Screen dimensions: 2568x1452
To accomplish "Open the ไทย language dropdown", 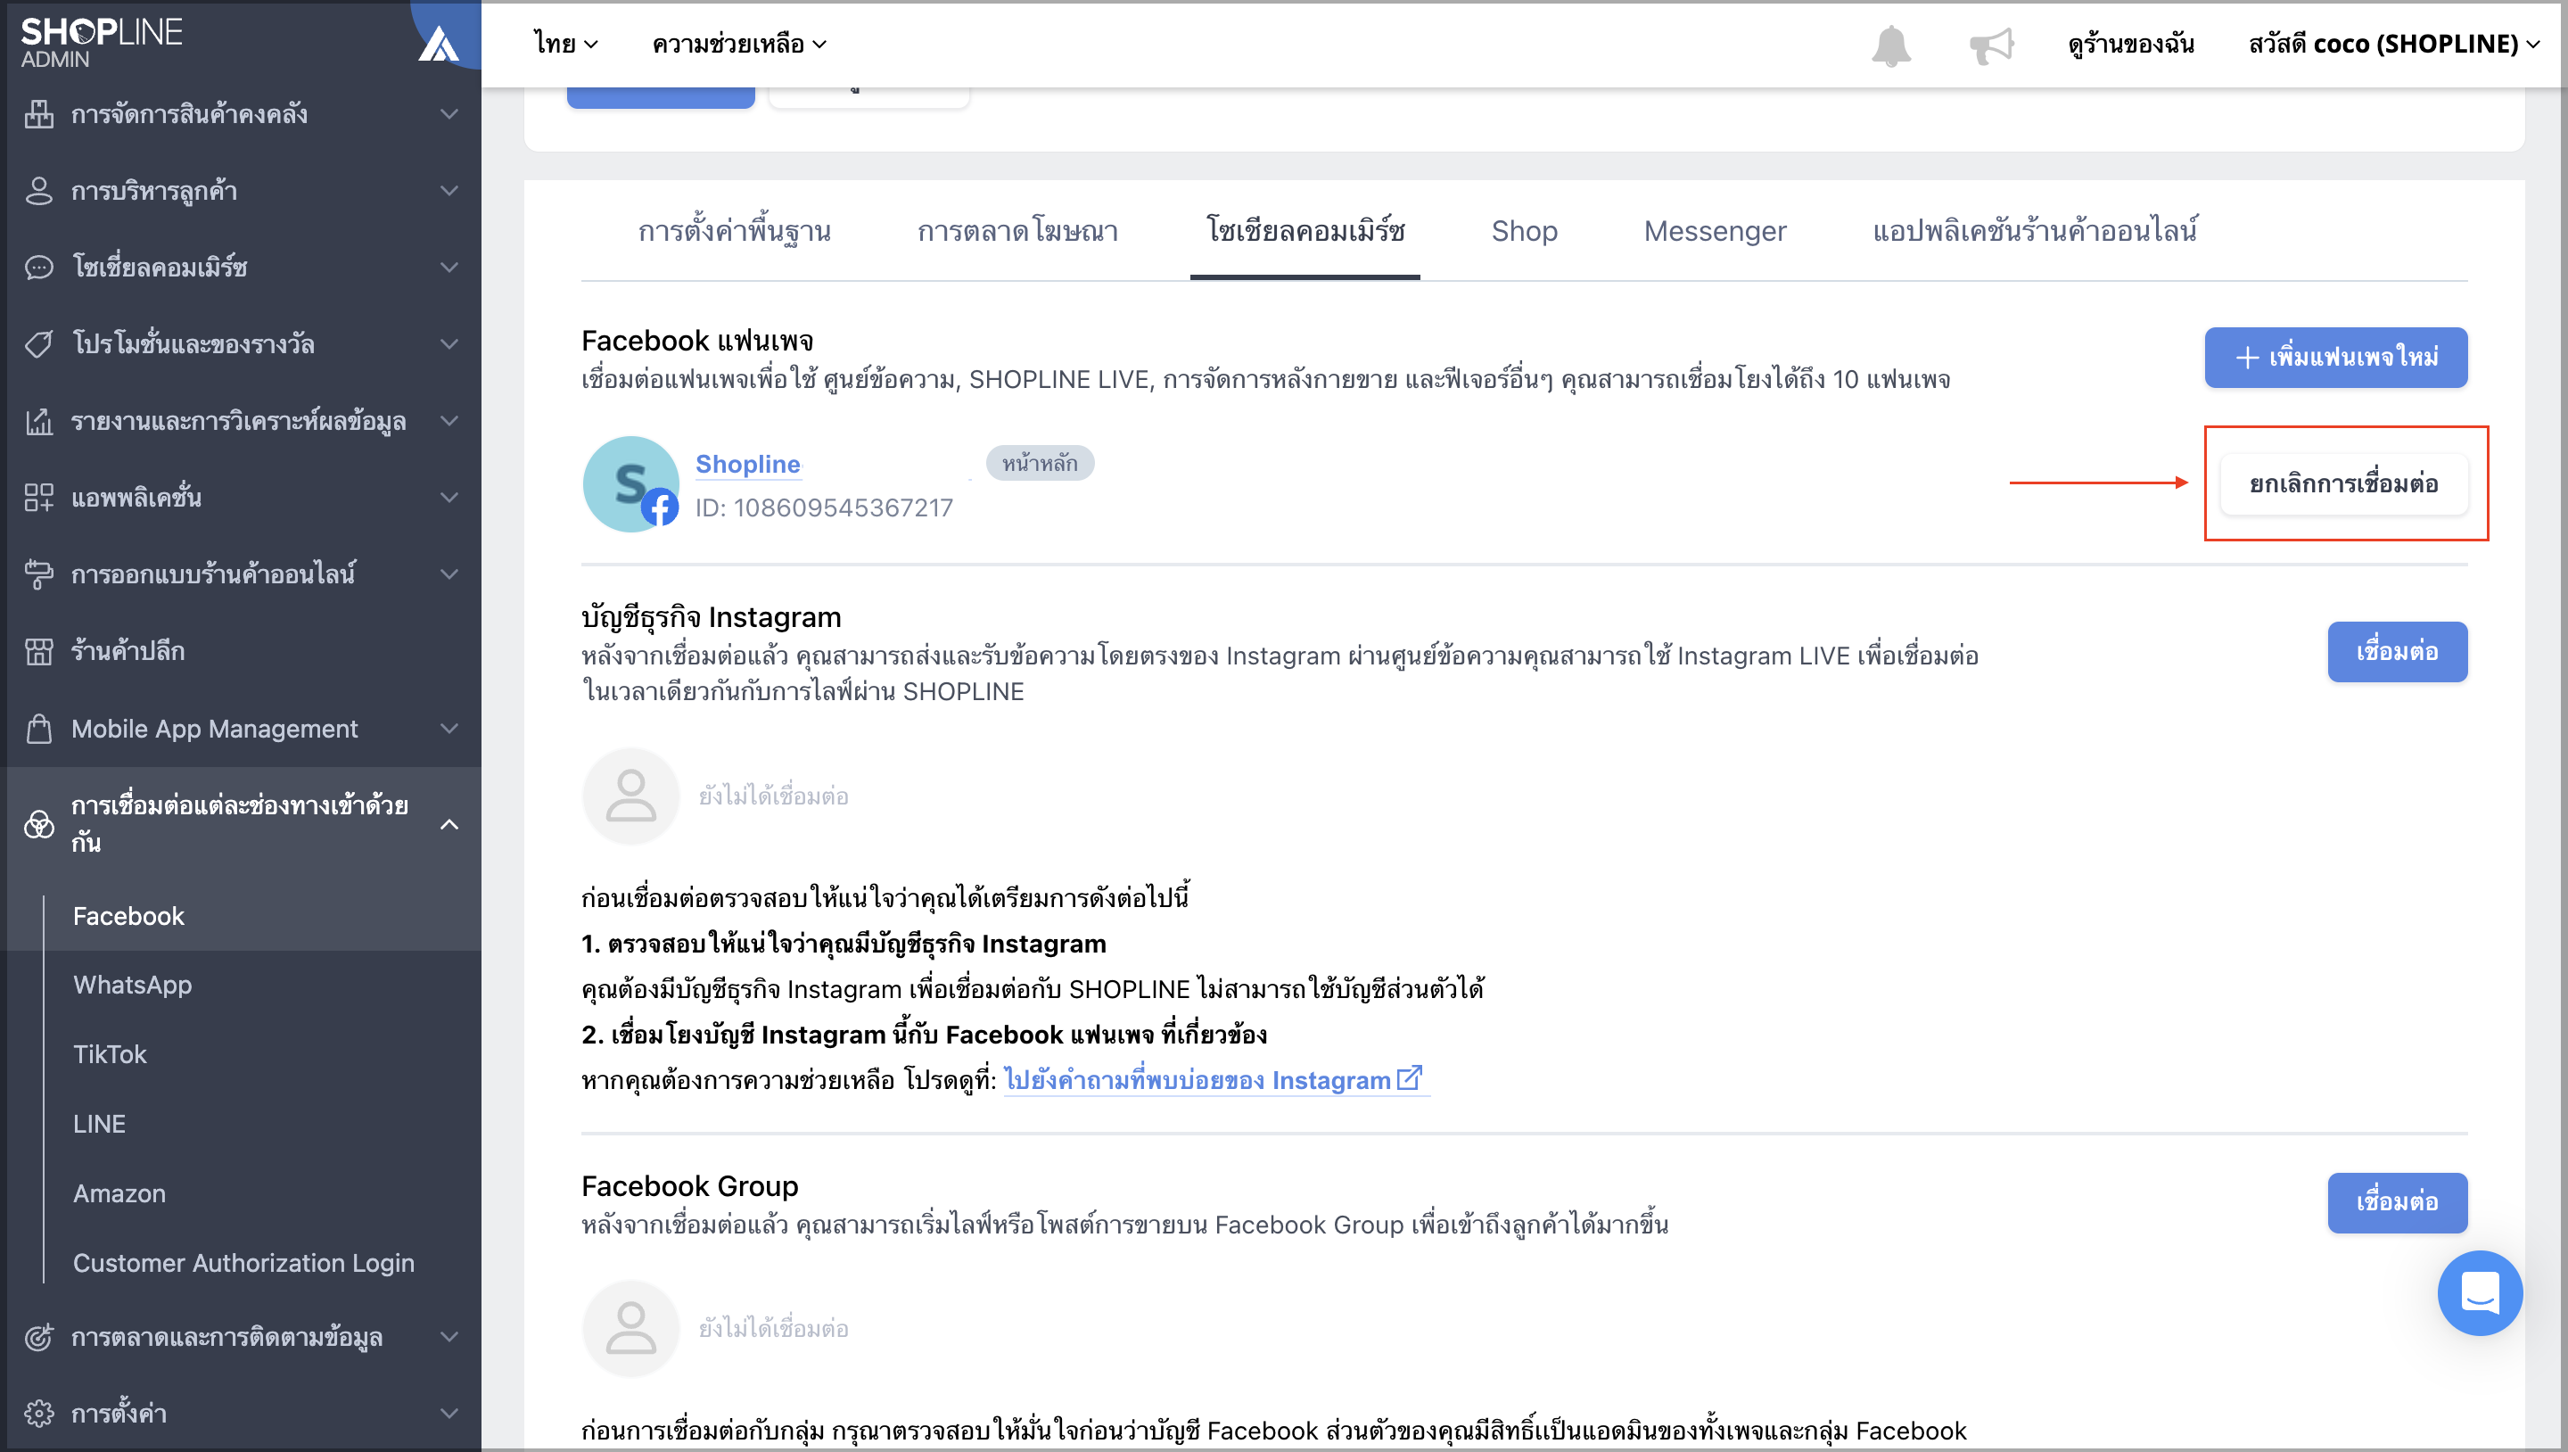I will (565, 44).
